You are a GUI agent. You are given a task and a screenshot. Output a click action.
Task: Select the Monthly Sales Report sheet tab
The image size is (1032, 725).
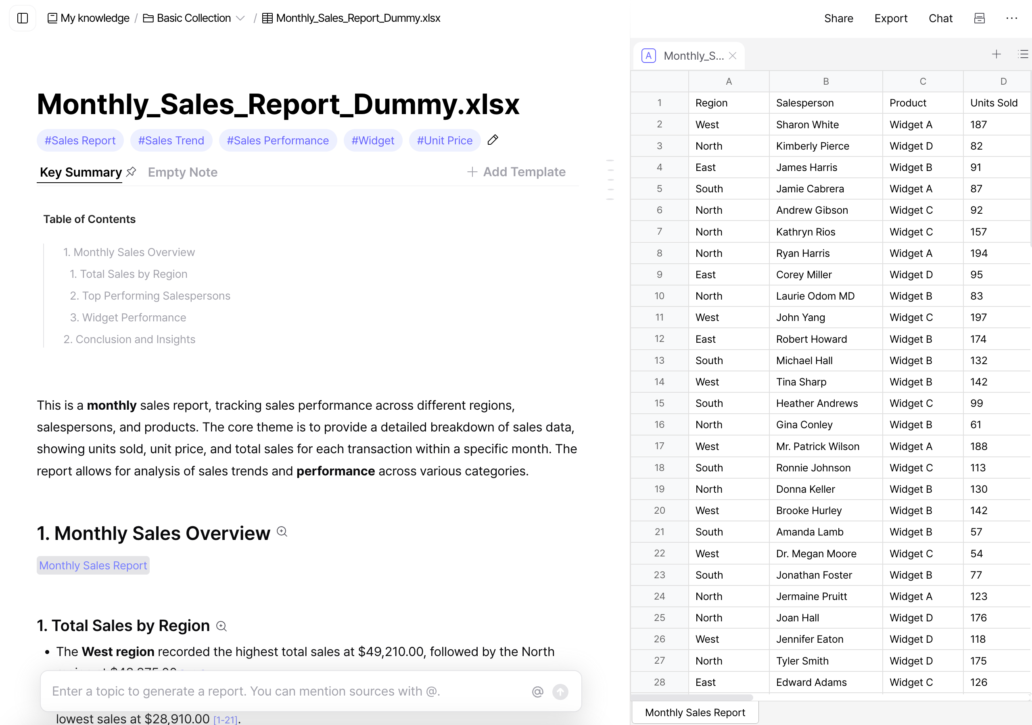tap(695, 713)
